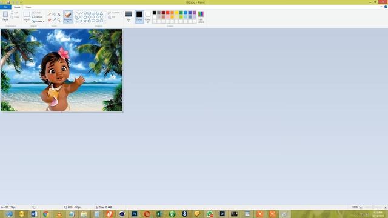Screen dimensions: 388x218
Task: Choose the Oval shape
Action: [x=85, y=13]
